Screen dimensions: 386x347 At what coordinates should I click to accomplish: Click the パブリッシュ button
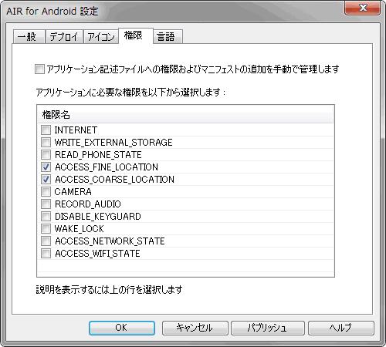[x=268, y=328]
